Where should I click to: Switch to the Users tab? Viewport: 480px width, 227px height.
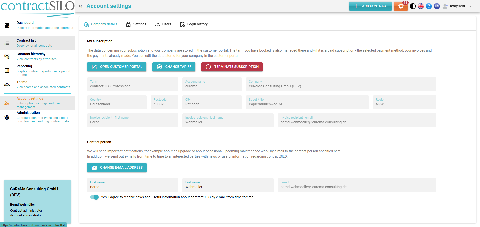[x=163, y=24]
